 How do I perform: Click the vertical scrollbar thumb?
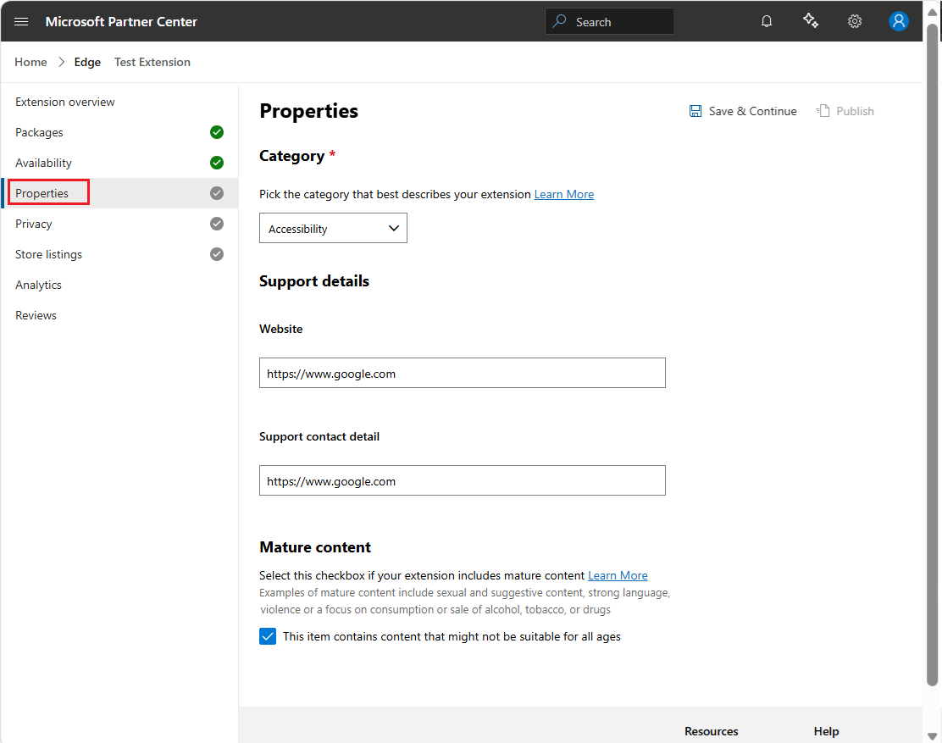pos(932,354)
